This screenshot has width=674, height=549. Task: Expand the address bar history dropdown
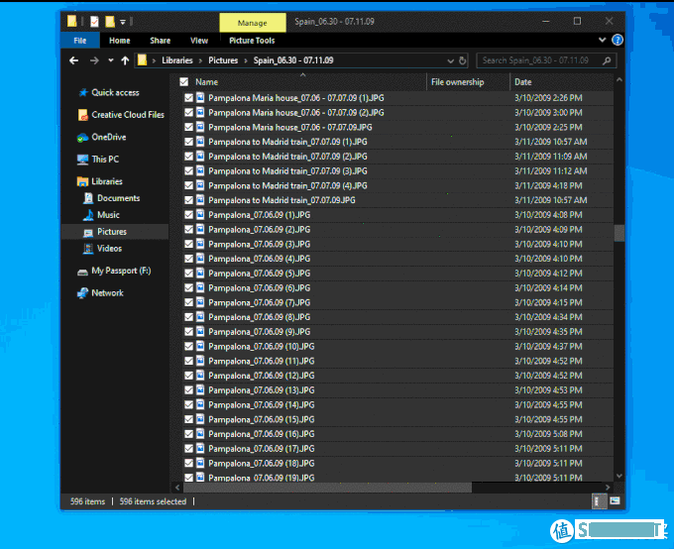pos(450,60)
